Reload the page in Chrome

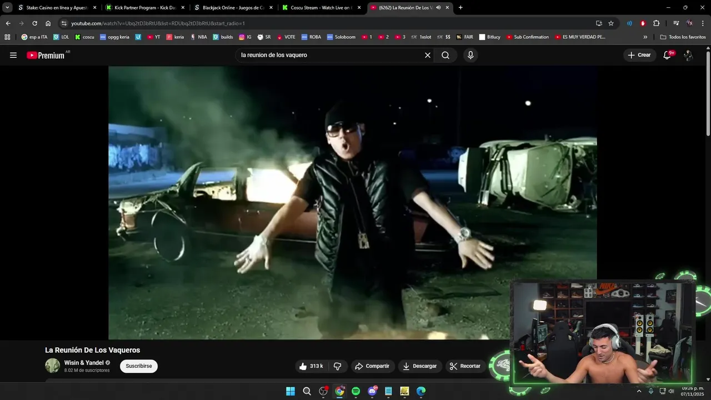[x=34, y=23]
